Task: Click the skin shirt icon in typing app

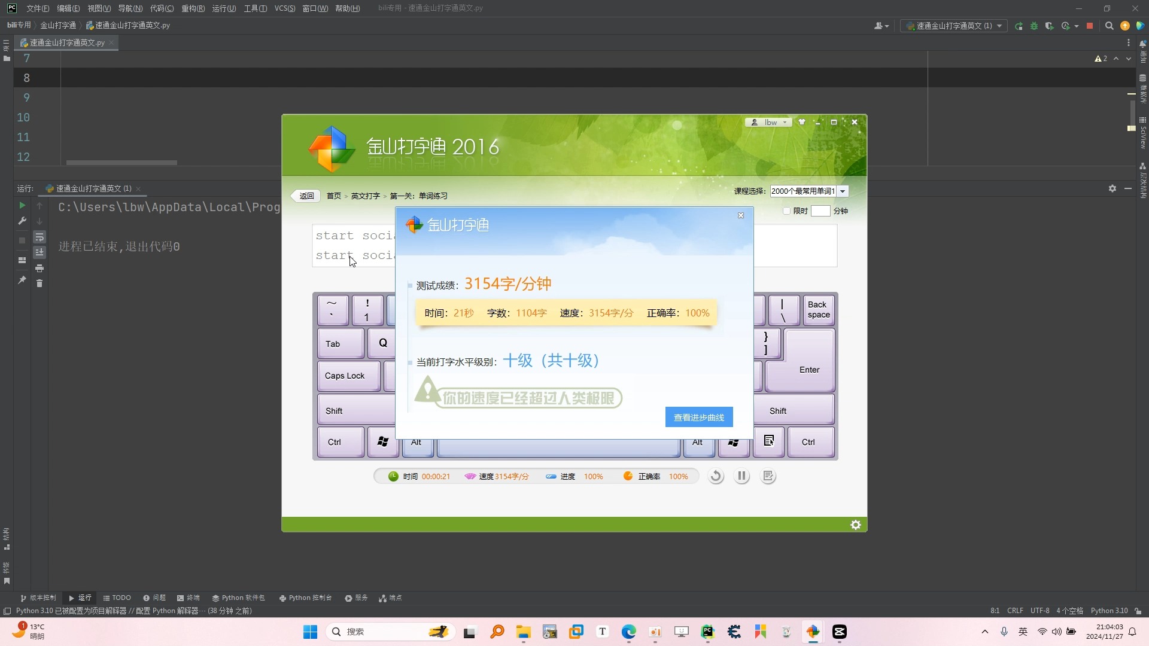Action: [x=802, y=122]
